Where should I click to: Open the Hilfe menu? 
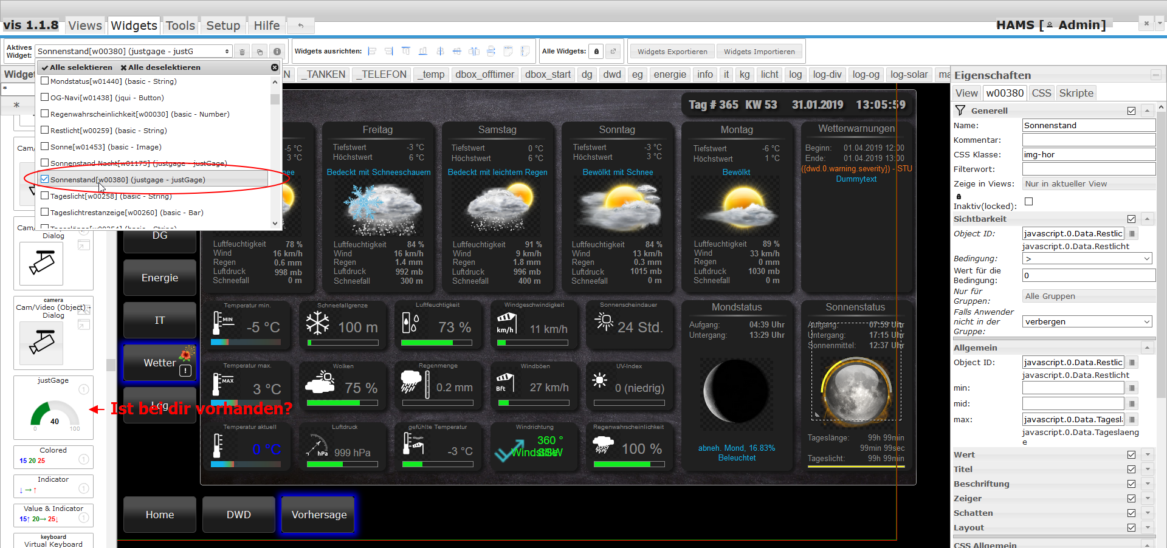click(x=267, y=26)
